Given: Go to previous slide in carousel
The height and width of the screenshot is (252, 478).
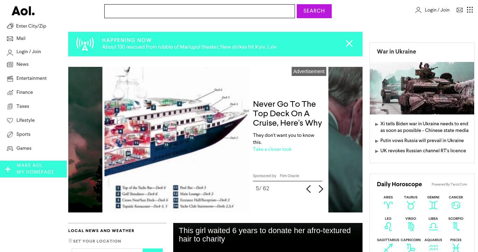Looking at the screenshot, I should (x=308, y=189).
